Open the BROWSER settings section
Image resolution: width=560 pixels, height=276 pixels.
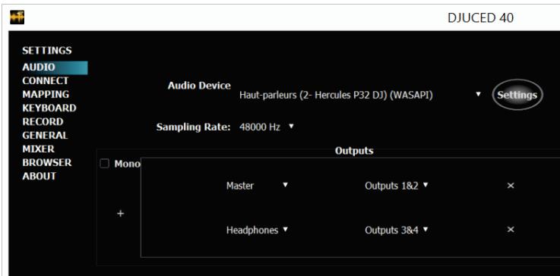tap(47, 162)
